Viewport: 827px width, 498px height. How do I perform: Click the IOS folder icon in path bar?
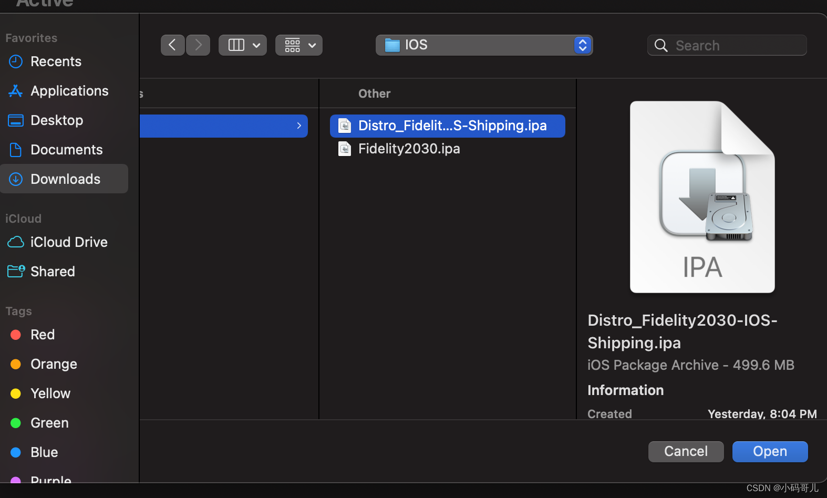[x=392, y=45]
